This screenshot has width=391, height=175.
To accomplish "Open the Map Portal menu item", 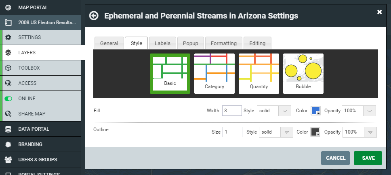I will coord(40,8).
